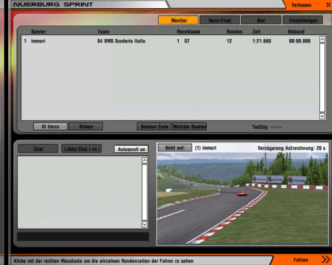The width and height of the screenshot is (332, 265).
Task: Switch to the Monitor tab
Action: tap(178, 20)
